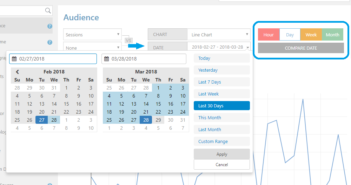Click the help icon beside the highlighted sidebar item

click(x=50, y=26)
